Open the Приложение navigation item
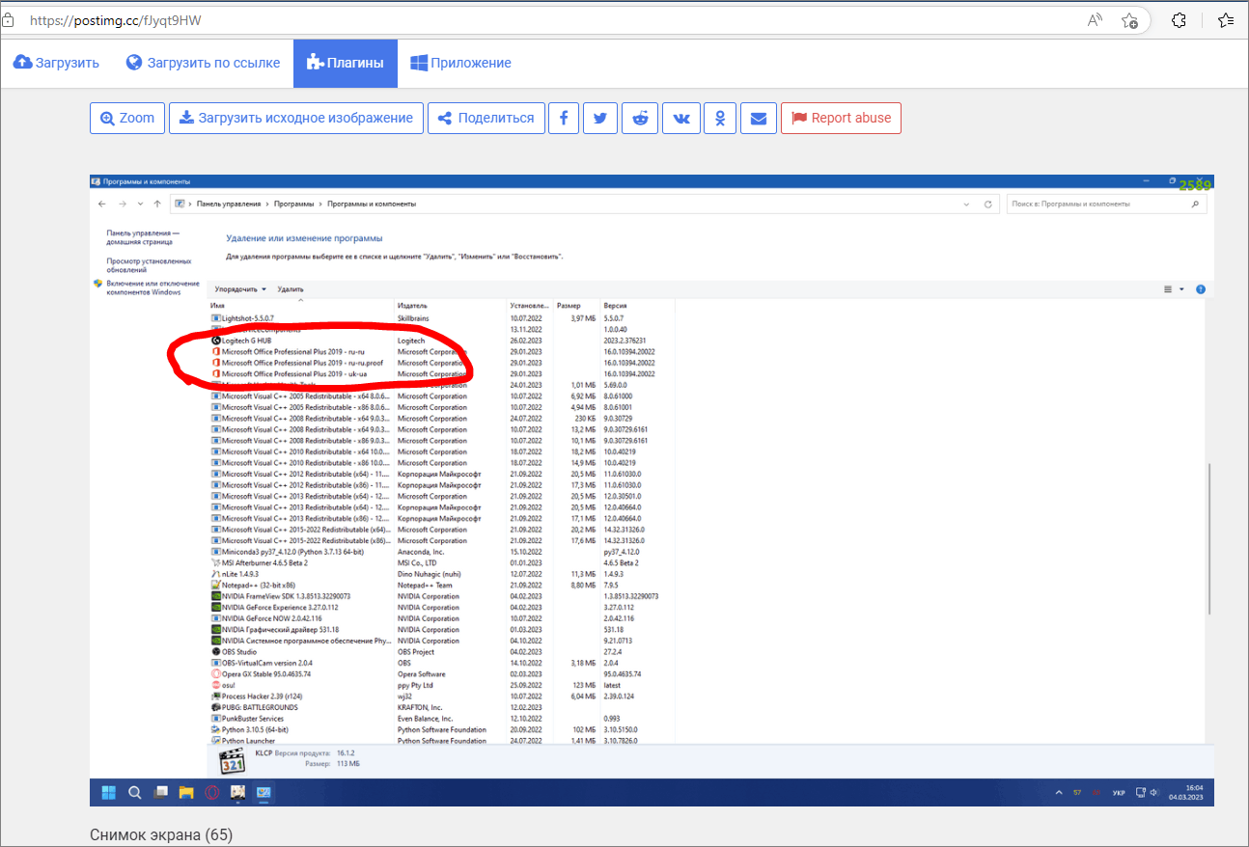The image size is (1249, 847). click(x=461, y=63)
